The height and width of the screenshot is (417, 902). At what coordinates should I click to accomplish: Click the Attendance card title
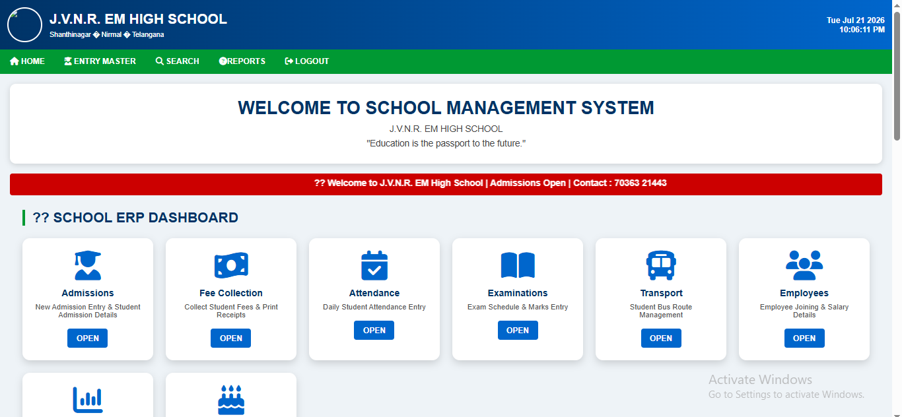tap(374, 293)
